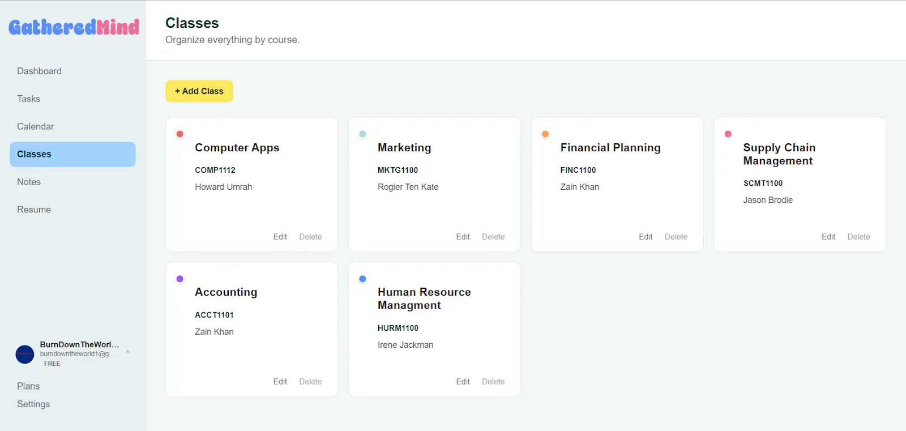Click instructor name Irene Jackman
Screen dimensions: 906x431
pyautogui.click(x=405, y=345)
